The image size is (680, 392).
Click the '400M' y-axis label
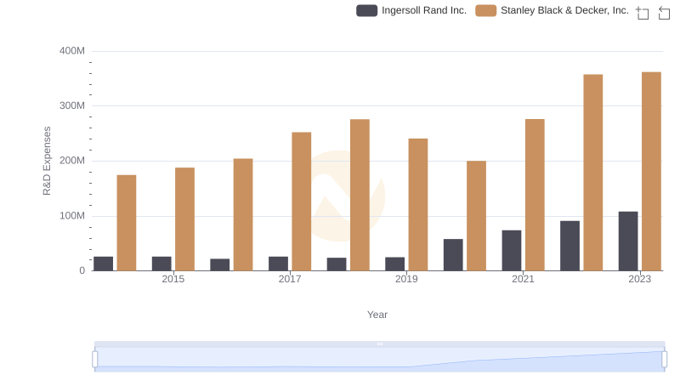72,51
